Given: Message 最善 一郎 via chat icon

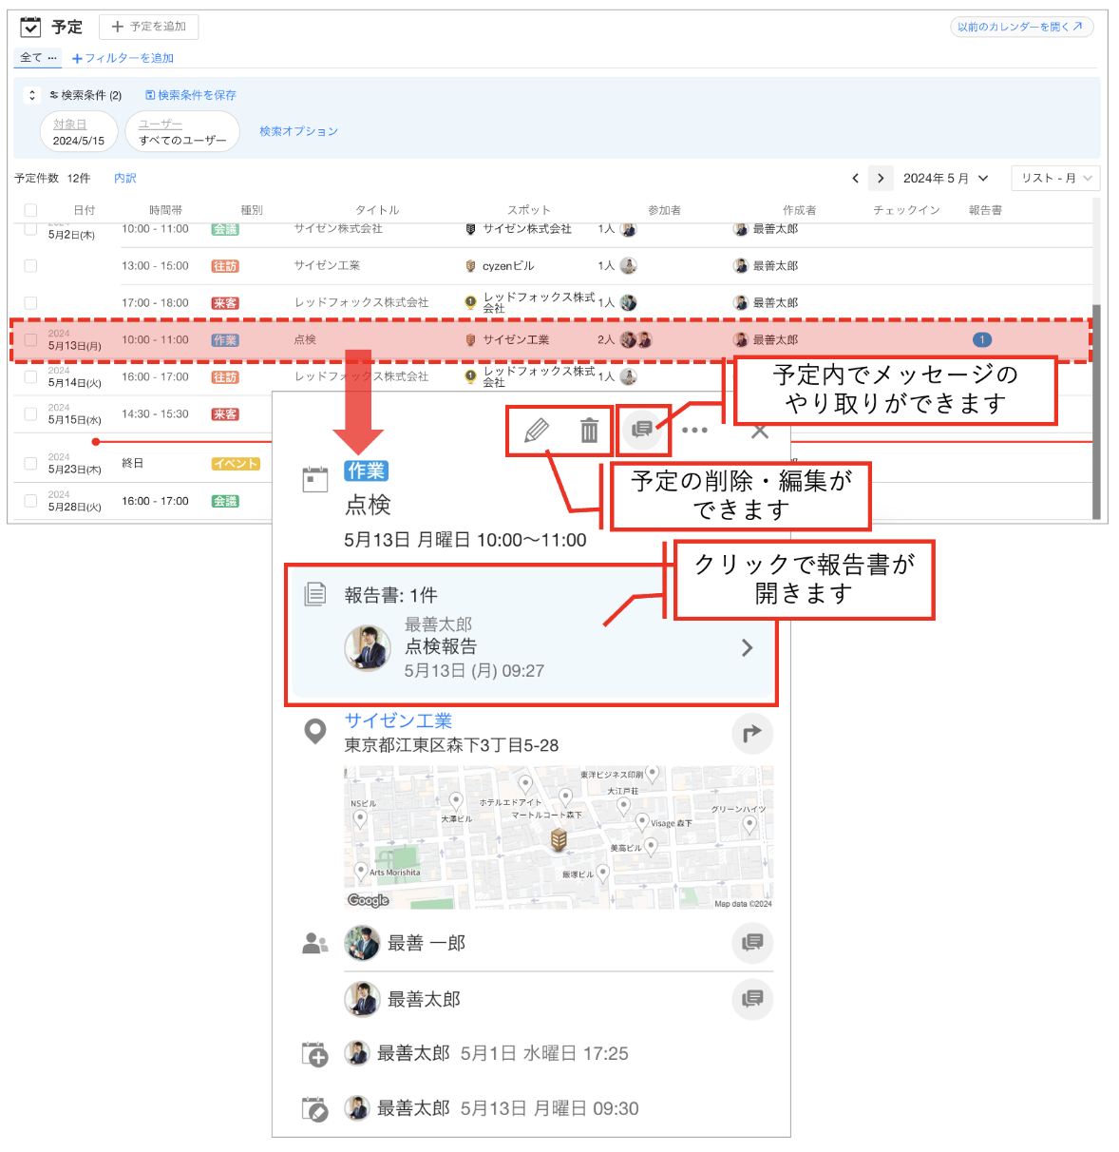Looking at the screenshot, I should (x=752, y=942).
